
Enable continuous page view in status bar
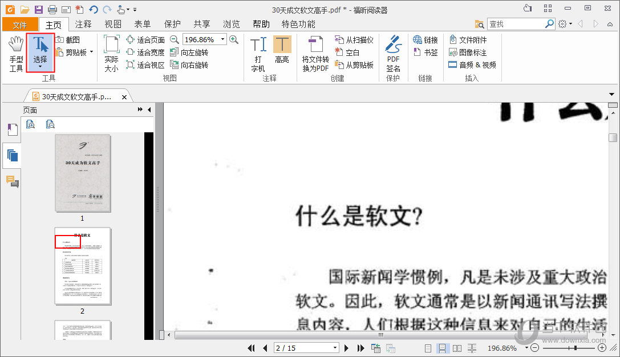tap(442, 347)
